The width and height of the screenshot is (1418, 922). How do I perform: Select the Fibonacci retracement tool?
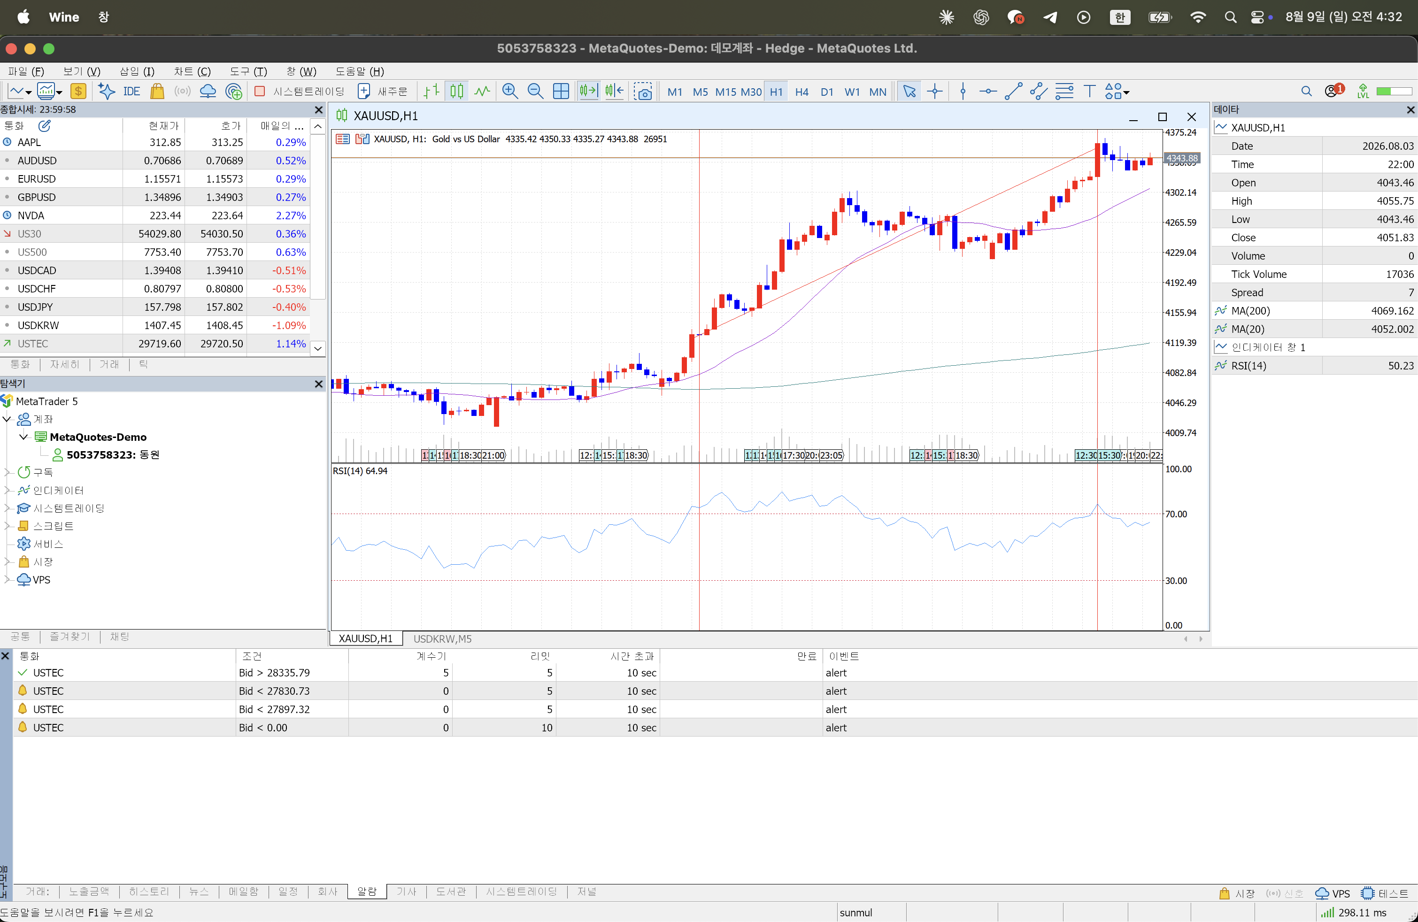point(1064,91)
